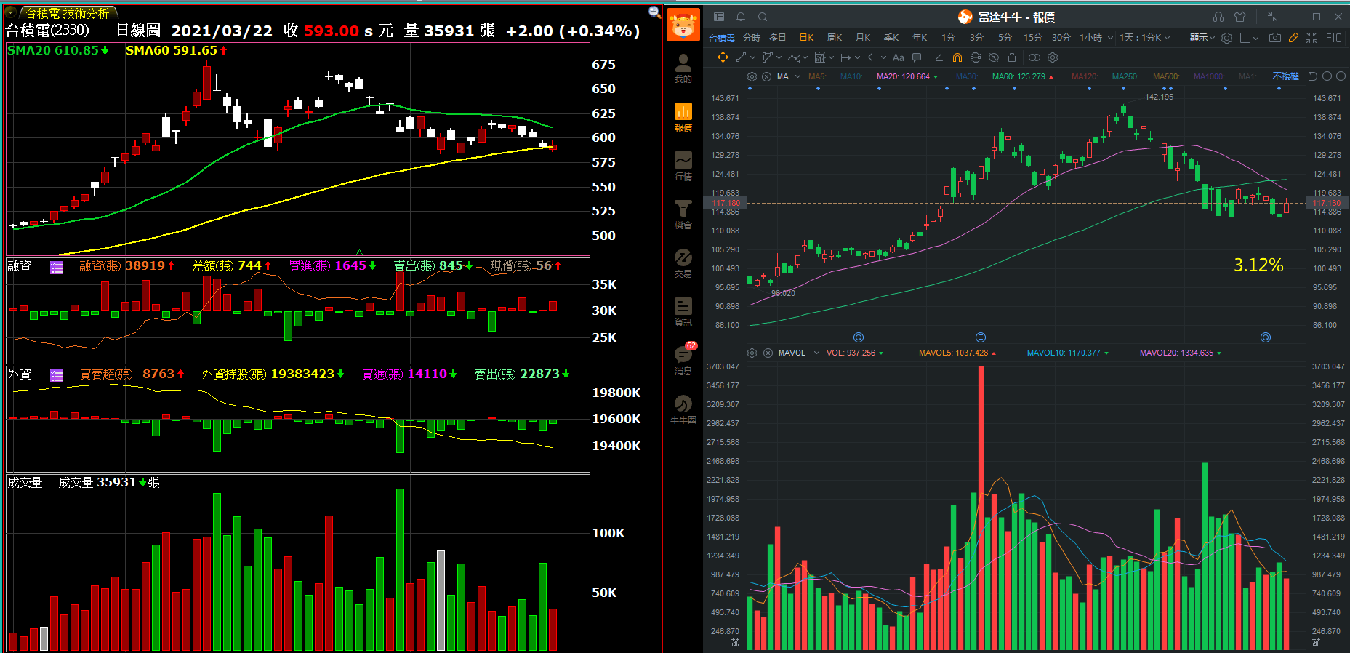The height and width of the screenshot is (653, 1350).
Task: Expand the polygon shape tool dropdown
Action: click(x=779, y=57)
